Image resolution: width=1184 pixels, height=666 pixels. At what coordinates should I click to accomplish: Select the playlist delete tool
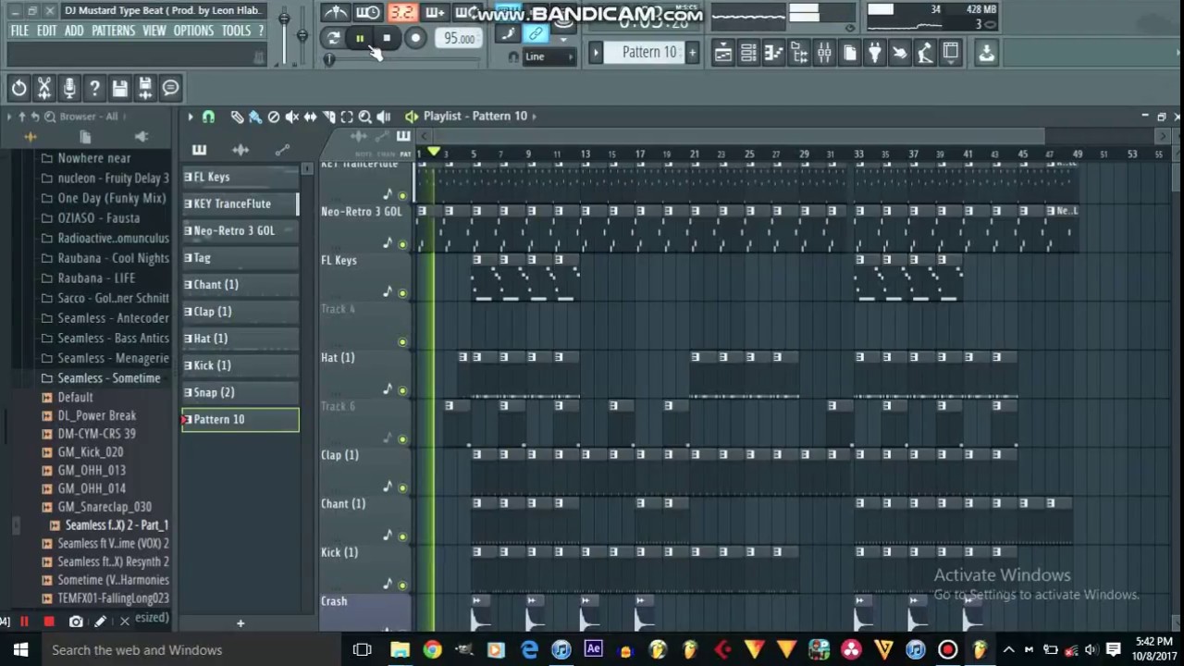tap(274, 117)
